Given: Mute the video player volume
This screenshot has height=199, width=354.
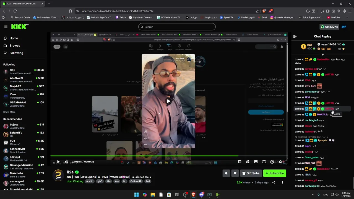Looking at the screenshot, I should tap(66, 162).
